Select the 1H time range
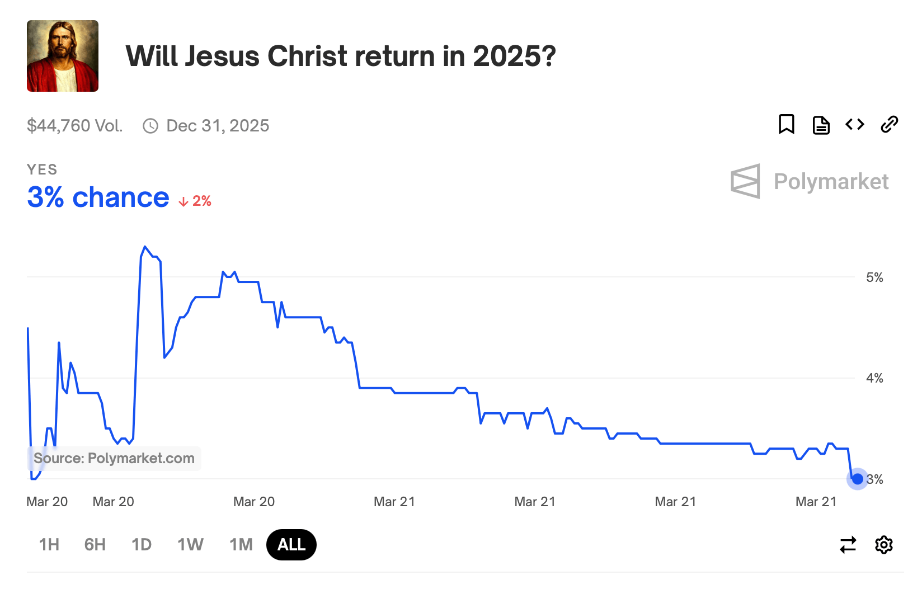This screenshot has height=594, width=922. coord(49,544)
